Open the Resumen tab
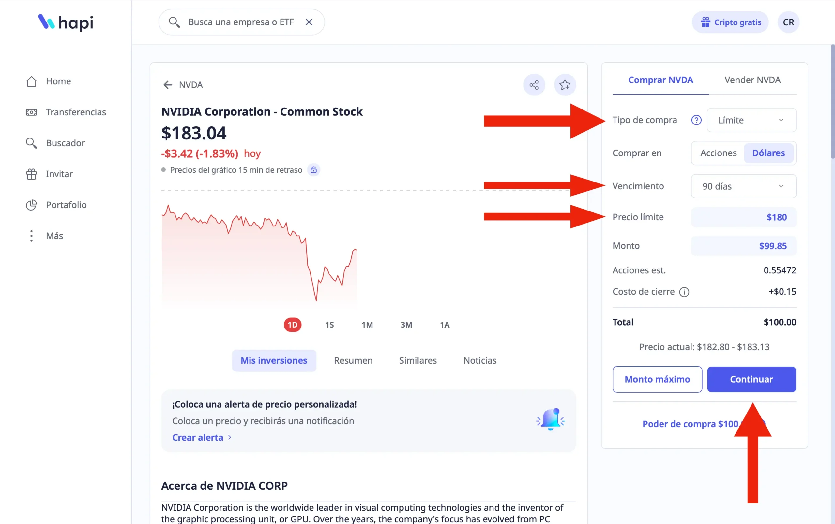 (353, 360)
